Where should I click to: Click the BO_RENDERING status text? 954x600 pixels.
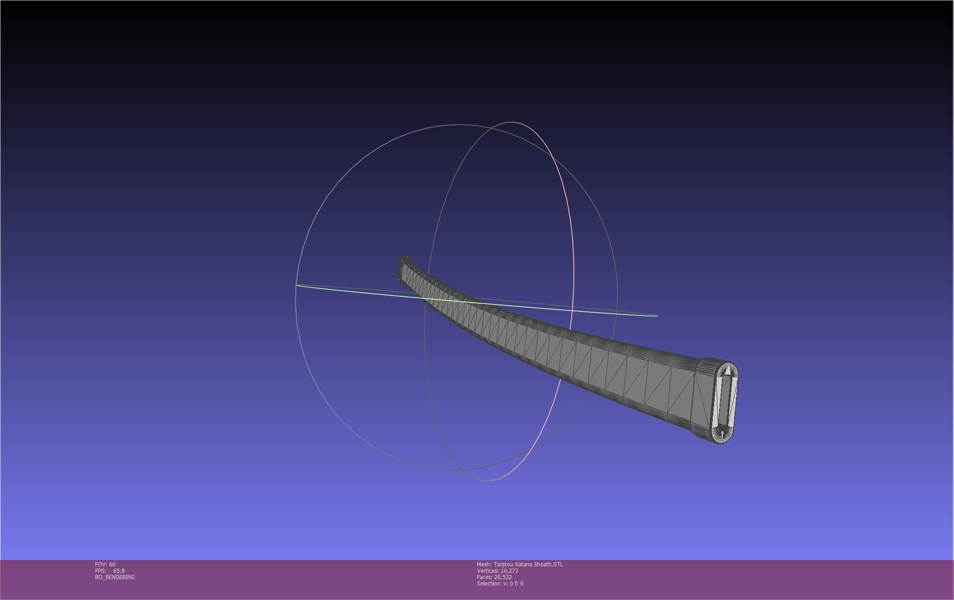[x=115, y=577]
